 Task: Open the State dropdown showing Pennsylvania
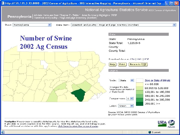32,25
